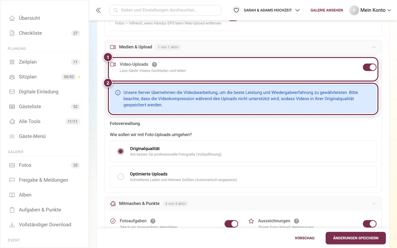Viewport: 397px width, 248px height.
Task: Select the Optimierte Uploads radio button
Action: tap(120, 177)
